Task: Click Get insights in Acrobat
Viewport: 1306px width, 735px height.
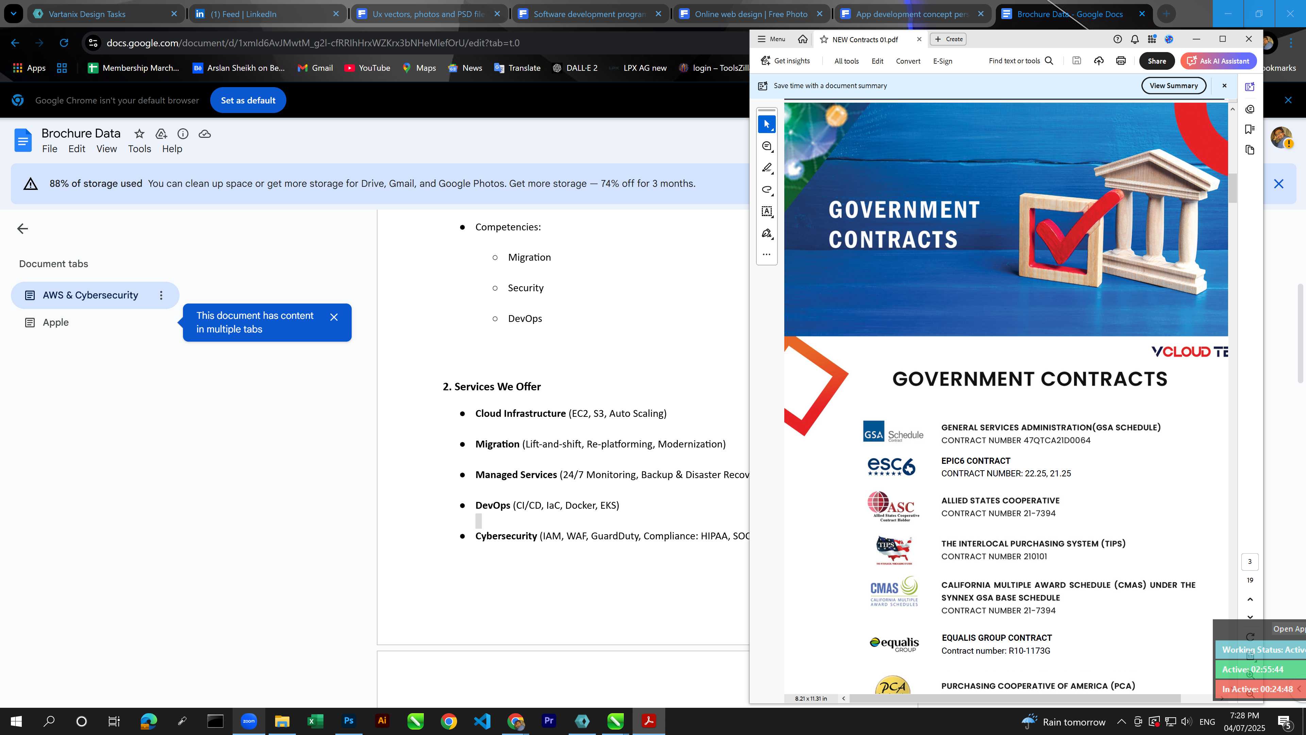Action: (785, 61)
